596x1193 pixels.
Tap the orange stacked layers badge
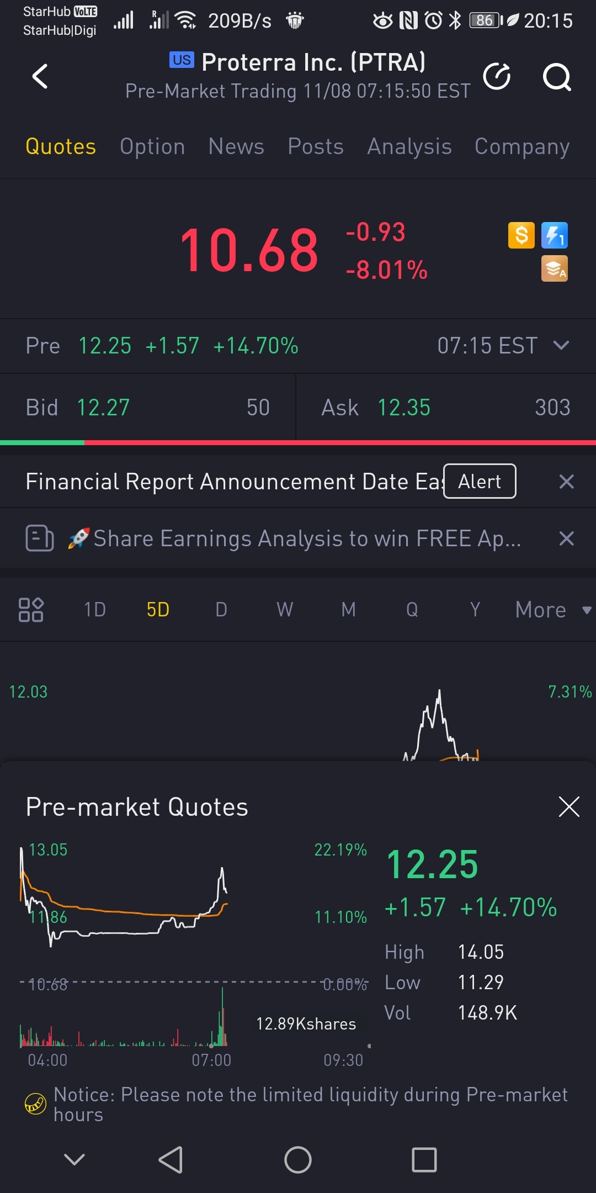tap(555, 269)
